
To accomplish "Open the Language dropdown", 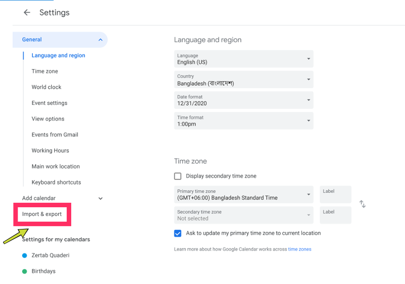I will coord(244,59).
